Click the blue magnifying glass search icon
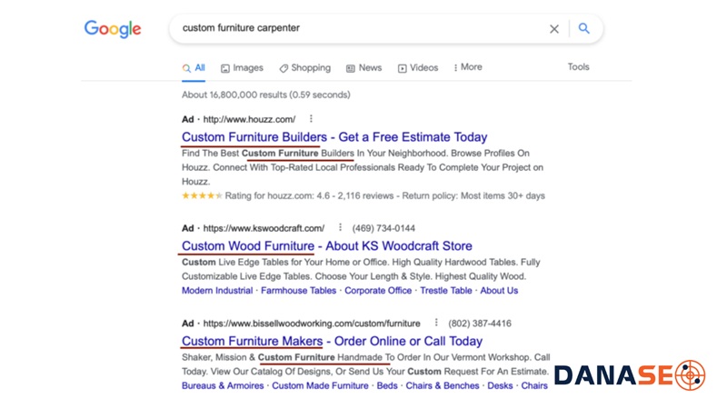The height and width of the screenshot is (409, 727). click(x=584, y=29)
